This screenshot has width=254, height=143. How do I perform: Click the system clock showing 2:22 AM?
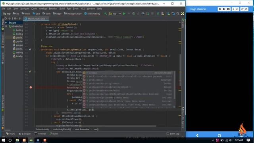[239, 140]
